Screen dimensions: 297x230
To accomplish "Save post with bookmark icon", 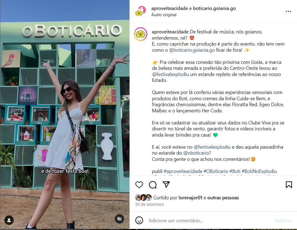I will [289, 185].
